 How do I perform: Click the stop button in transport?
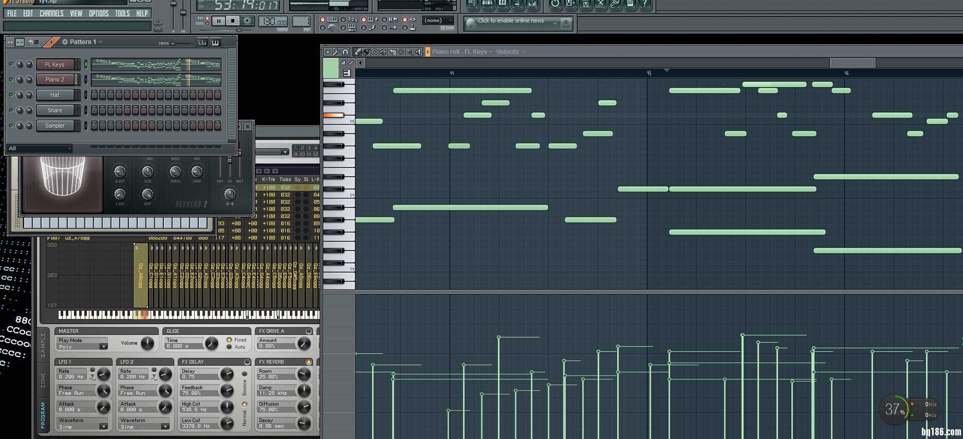point(232,21)
